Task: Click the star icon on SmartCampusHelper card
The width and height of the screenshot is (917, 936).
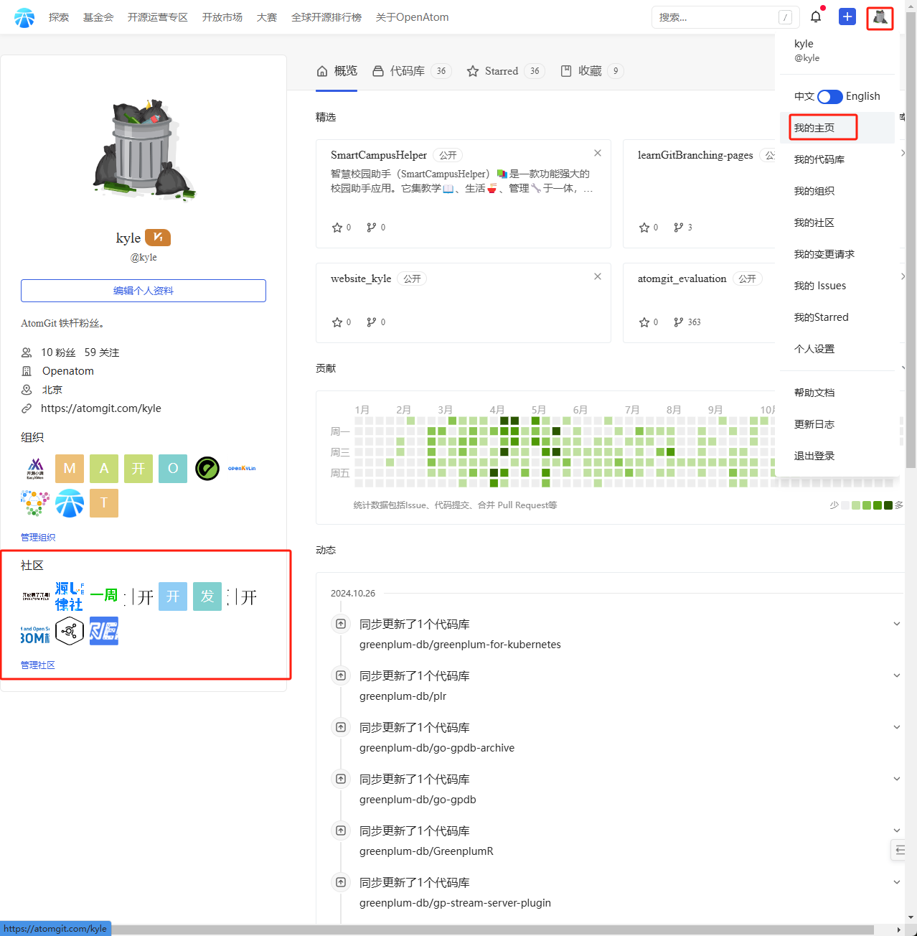Action: (337, 228)
